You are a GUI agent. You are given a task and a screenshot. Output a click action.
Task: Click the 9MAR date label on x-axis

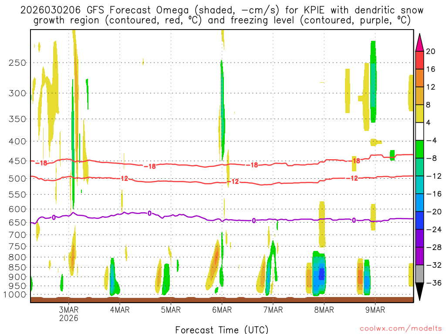pos(375,310)
